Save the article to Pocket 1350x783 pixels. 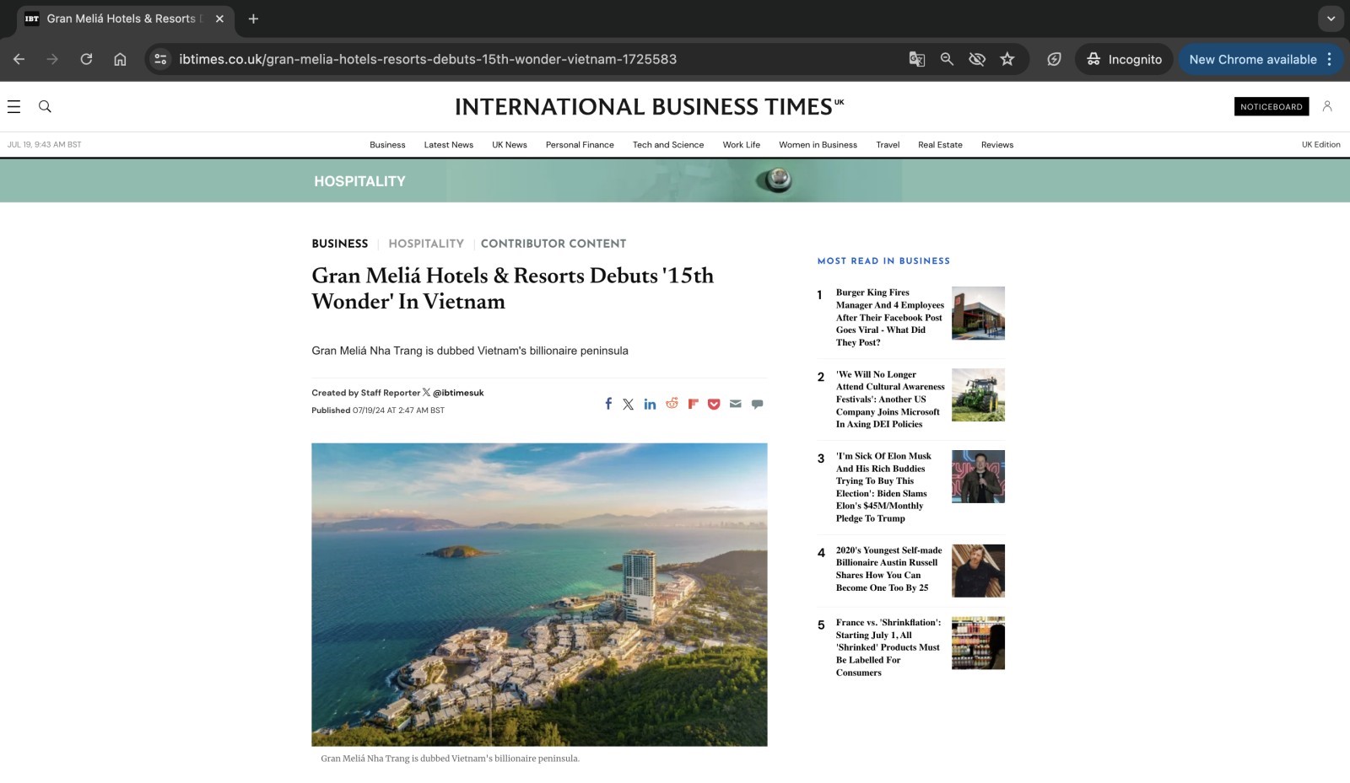(714, 404)
